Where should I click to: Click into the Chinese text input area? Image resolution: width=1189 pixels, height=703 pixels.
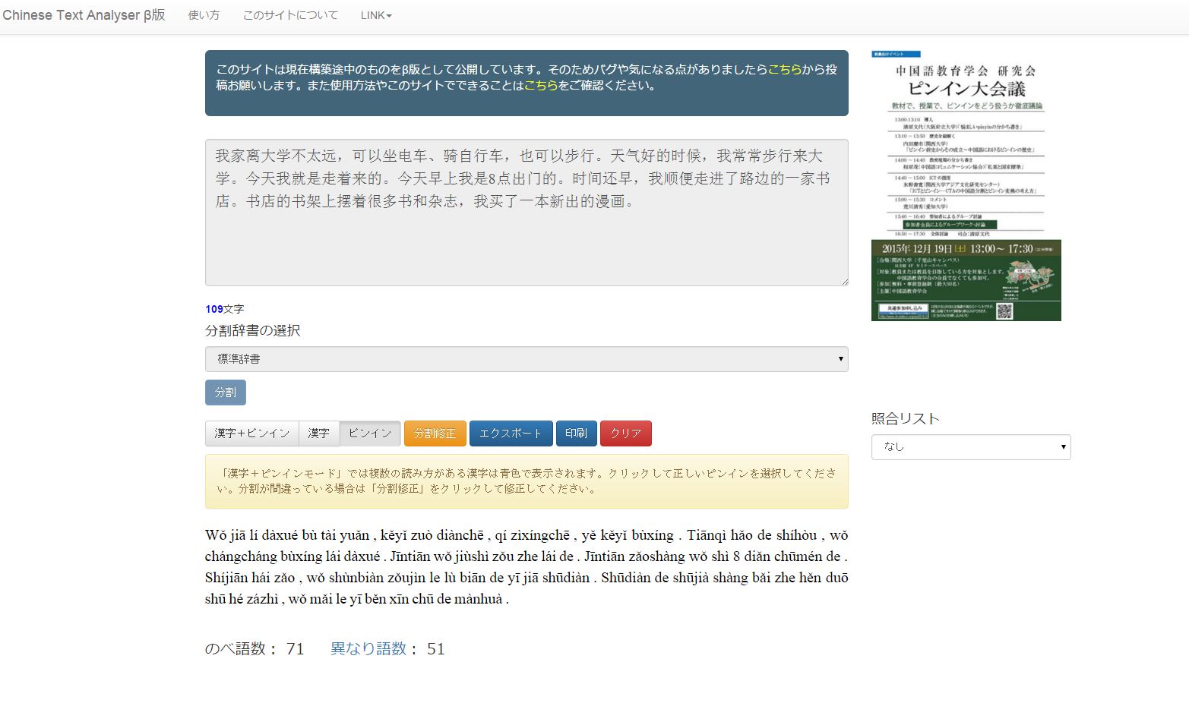(527, 213)
